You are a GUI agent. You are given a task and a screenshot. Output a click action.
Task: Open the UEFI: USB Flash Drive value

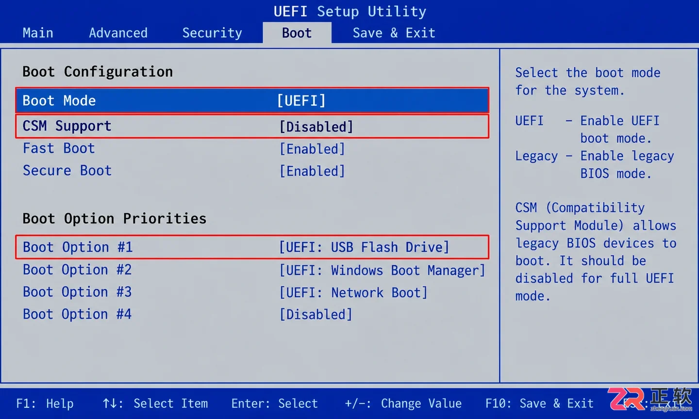click(364, 247)
